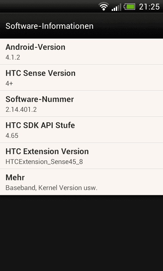This screenshot has width=163, height=271.
Task: Open the HTC Extension Version entry
Action: (81, 156)
